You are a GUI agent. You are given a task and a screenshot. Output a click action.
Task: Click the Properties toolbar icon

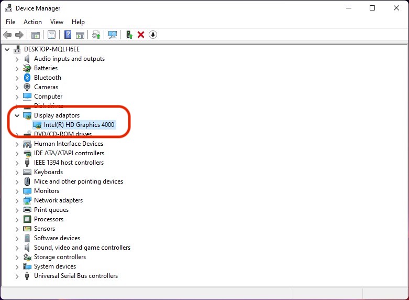(51, 35)
